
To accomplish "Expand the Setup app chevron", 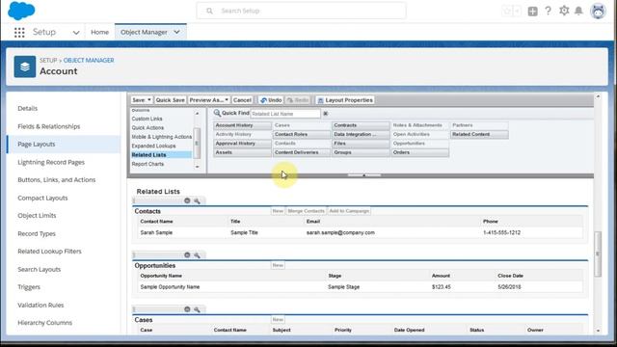I will tap(76, 33).
